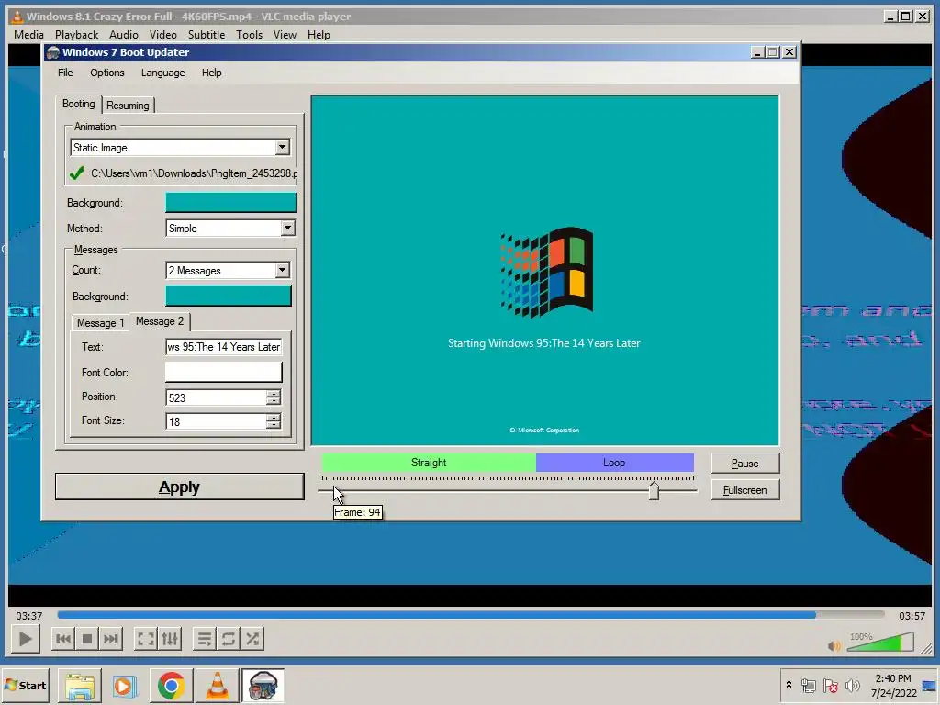
Task: Open Google Chrome from taskbar
Action: tap(172, 686)
